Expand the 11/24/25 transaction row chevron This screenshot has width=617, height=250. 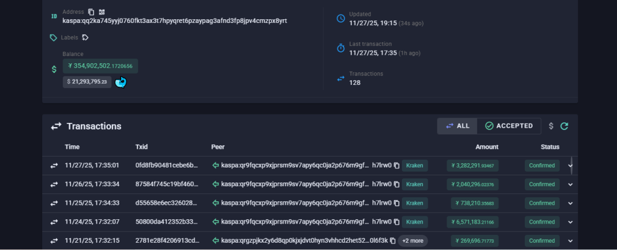[571, 222]
